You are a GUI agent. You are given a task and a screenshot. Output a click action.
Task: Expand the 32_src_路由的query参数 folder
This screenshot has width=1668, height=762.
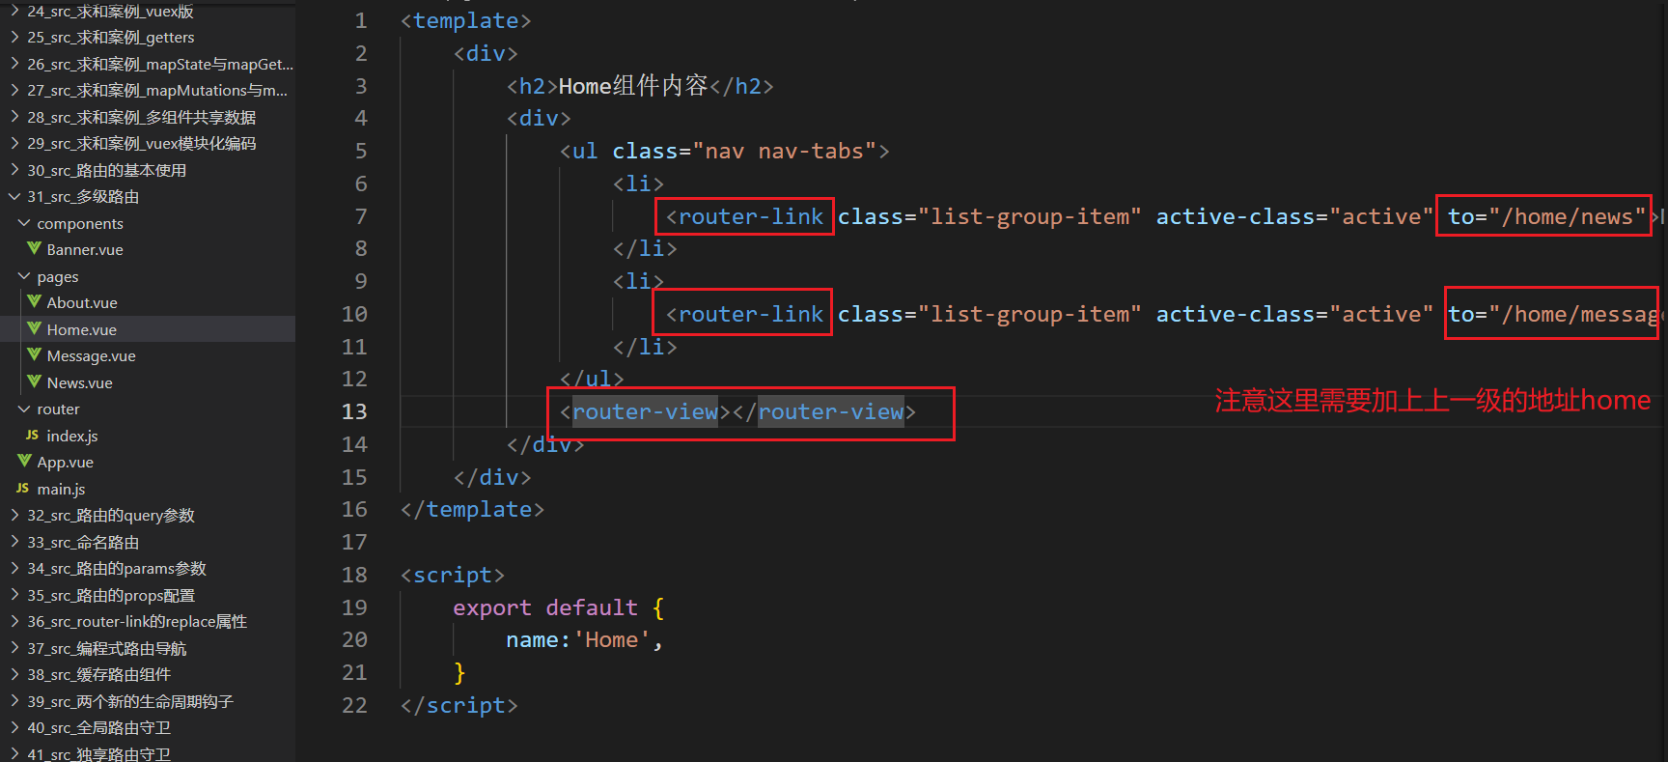tap(14, 515)
